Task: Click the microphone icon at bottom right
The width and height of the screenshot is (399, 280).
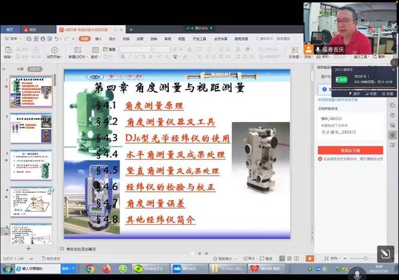Action: click(x=359, y=273)
